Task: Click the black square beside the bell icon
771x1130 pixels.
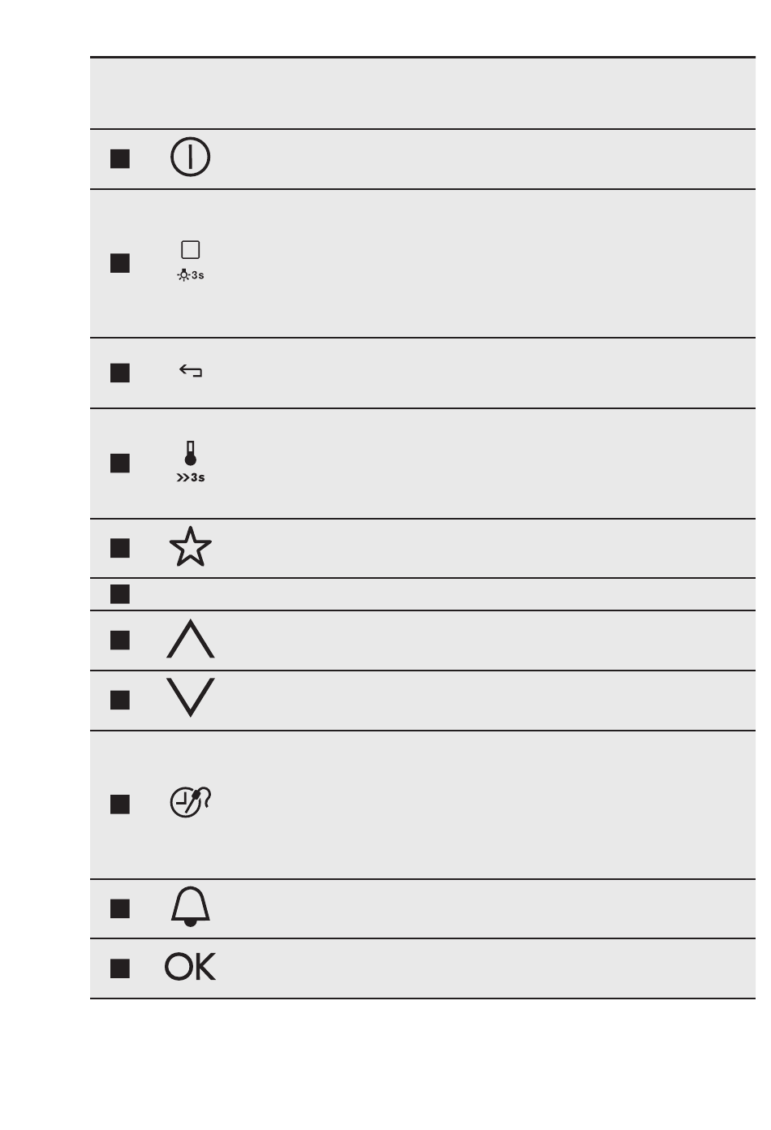Action: click(x=120, y=908)
